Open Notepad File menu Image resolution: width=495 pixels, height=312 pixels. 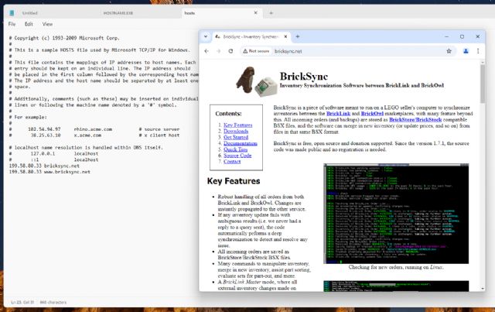[x=12, y=24]
